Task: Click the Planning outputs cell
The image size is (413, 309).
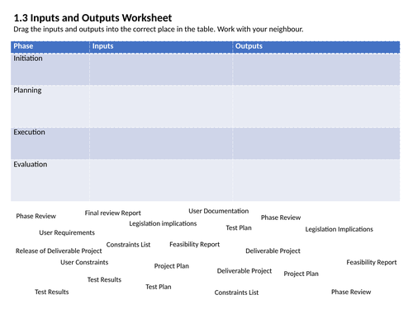Action: 316,106
